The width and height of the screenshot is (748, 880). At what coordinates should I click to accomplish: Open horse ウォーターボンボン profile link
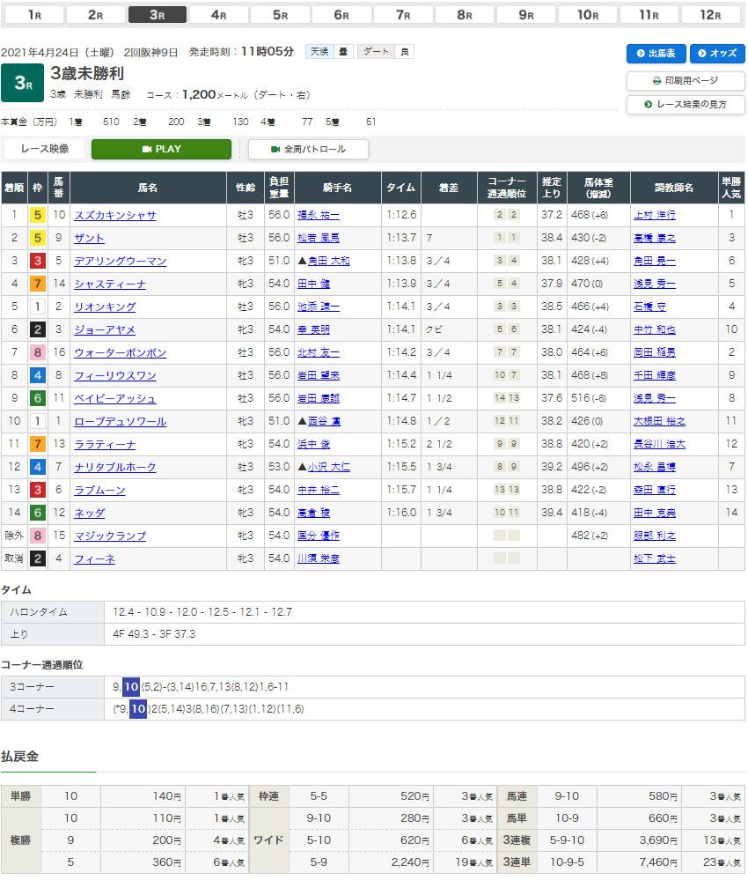pyautogui.click(x=121, y=352)
